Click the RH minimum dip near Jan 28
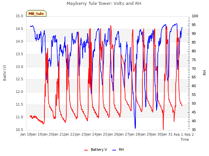209x156 pixels. [x=135, y=128]
